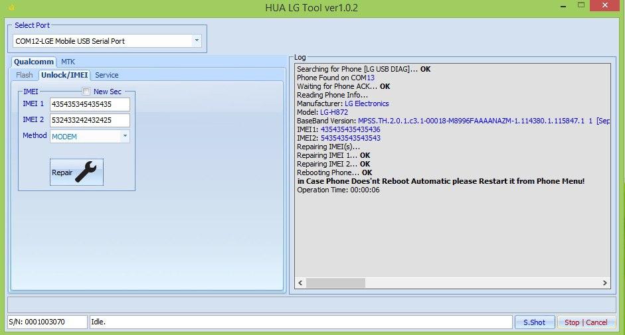Switch to the Qualcomm tab

(33, 62)
